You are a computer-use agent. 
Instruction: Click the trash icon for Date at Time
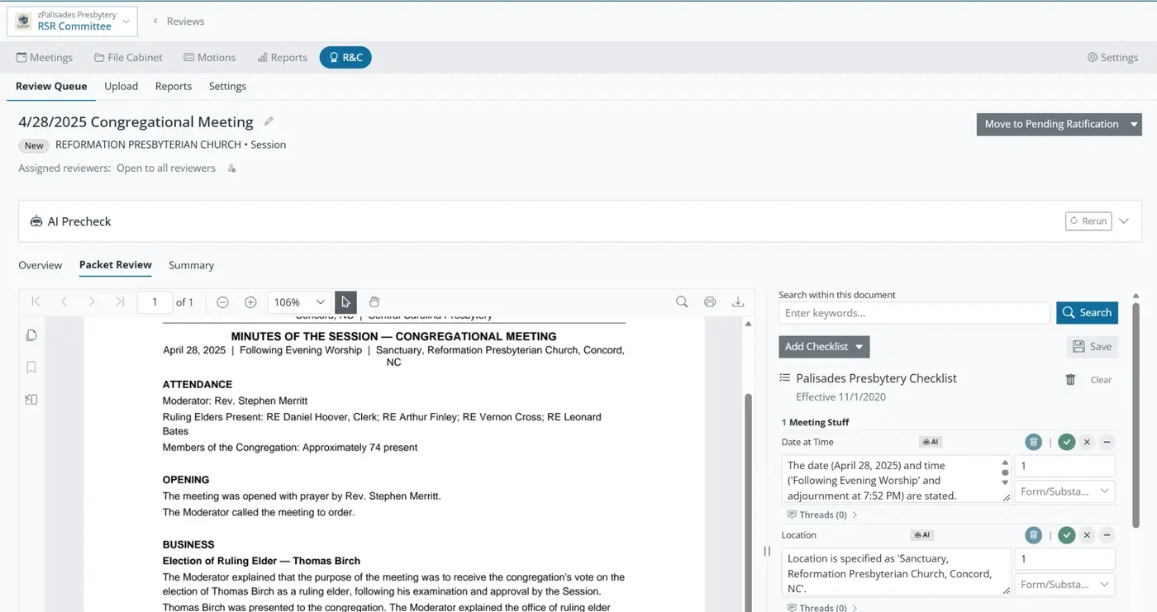pos(1033,442)
